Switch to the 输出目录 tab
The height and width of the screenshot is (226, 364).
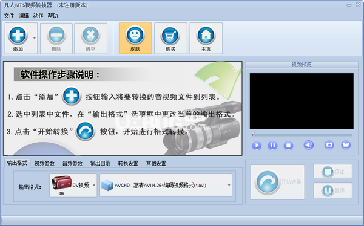(x=100, y=163)
